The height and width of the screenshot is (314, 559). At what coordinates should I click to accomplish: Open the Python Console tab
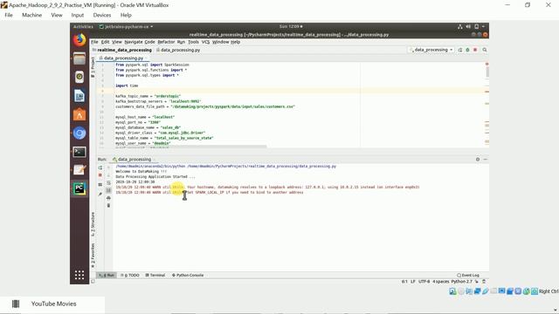click(x=188, y=276)
